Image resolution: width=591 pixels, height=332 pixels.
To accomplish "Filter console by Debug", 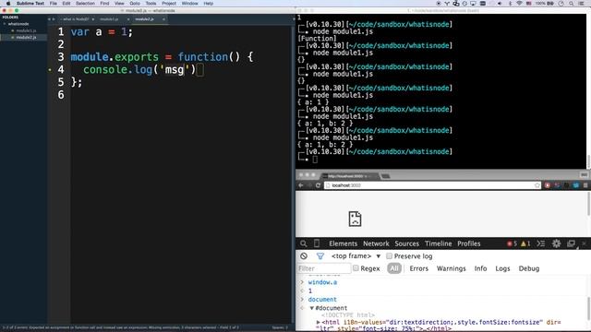I will (x=529, y=268).
